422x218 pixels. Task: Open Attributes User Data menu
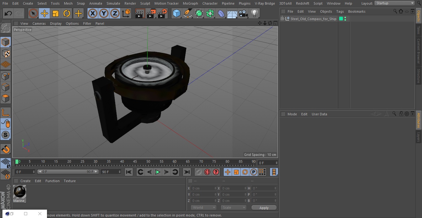319,114
